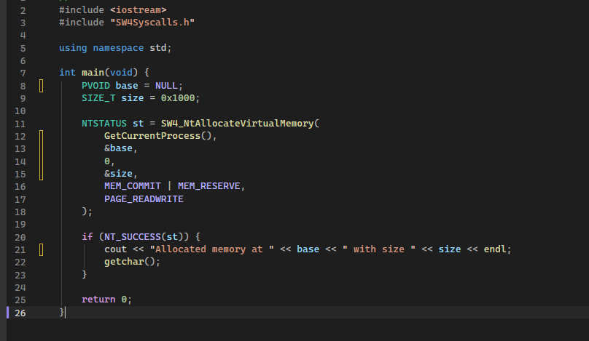Click the getchar() call
The height and width of the screenshot is (341, 589).
[x=130, y=262]
